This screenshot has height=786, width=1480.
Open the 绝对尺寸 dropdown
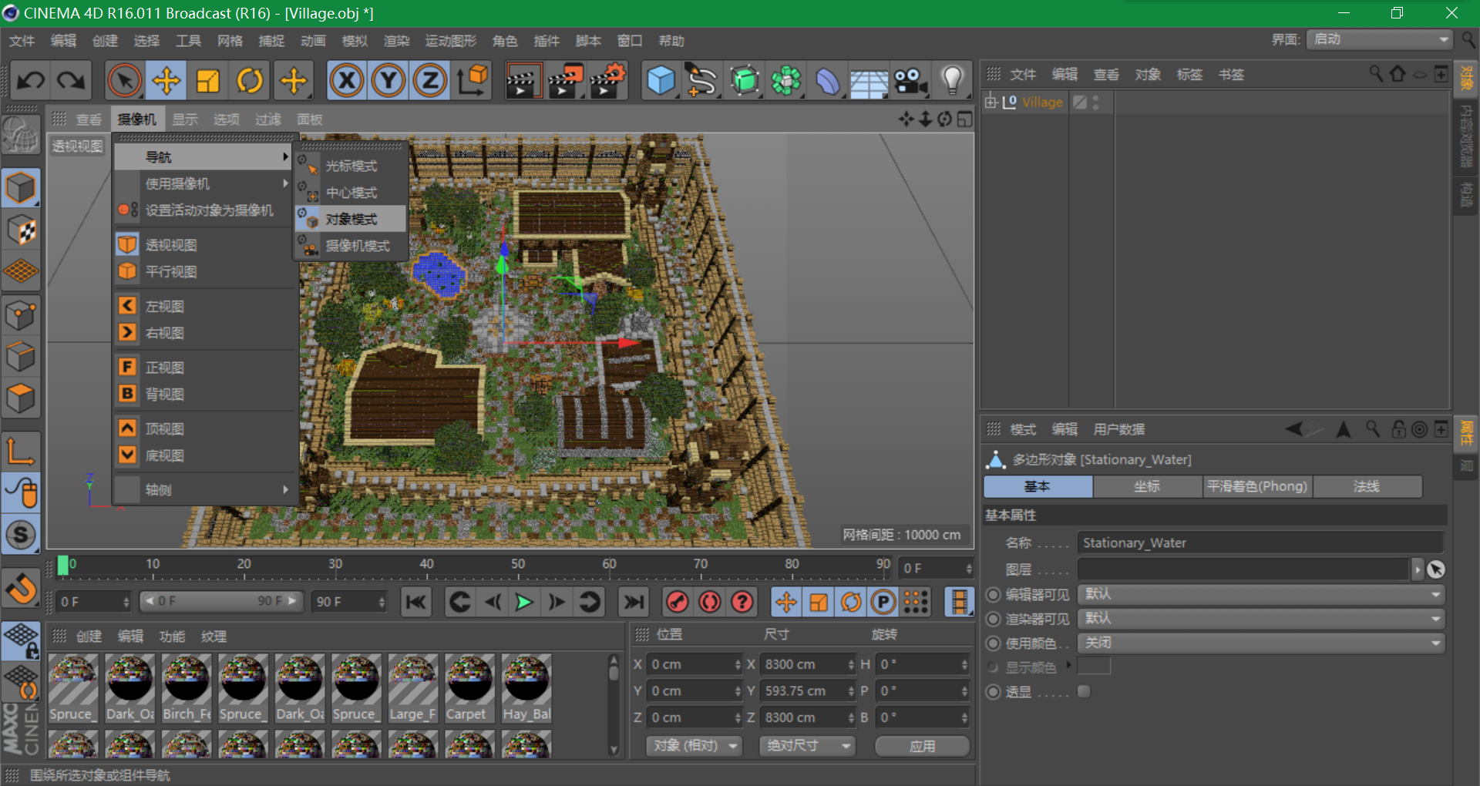click(807, 746)
